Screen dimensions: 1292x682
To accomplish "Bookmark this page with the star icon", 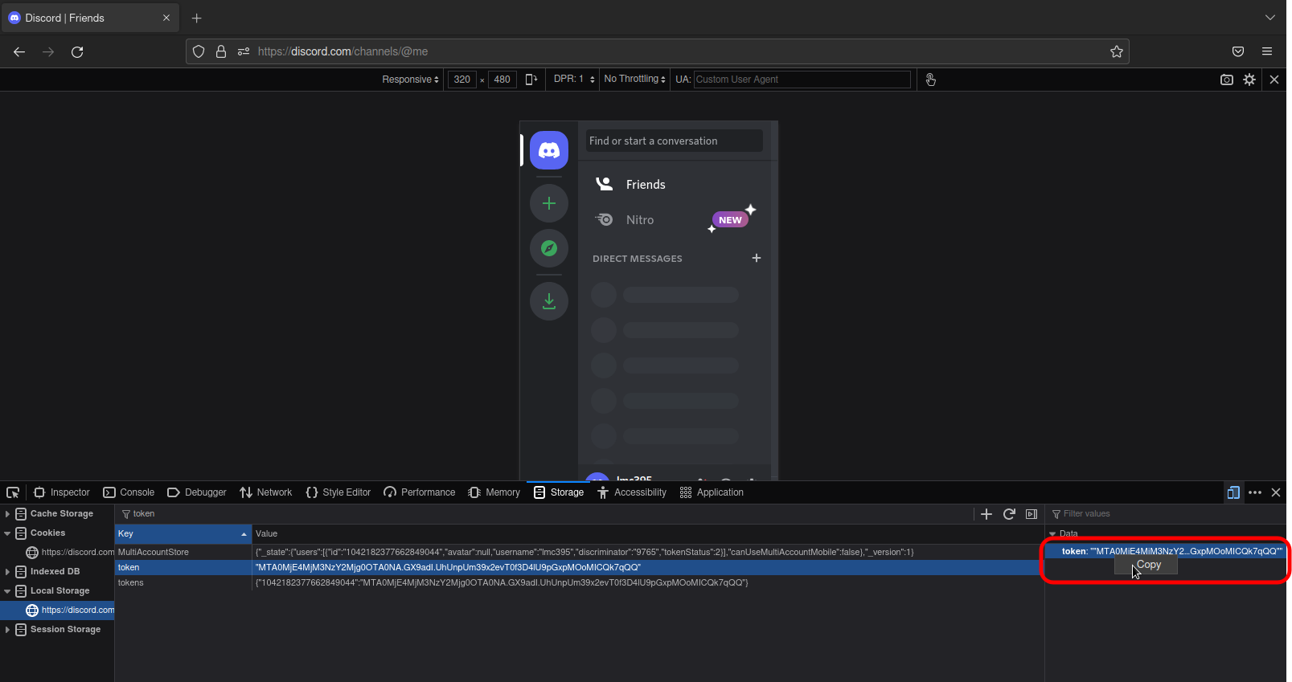I will coord(1116,51).
